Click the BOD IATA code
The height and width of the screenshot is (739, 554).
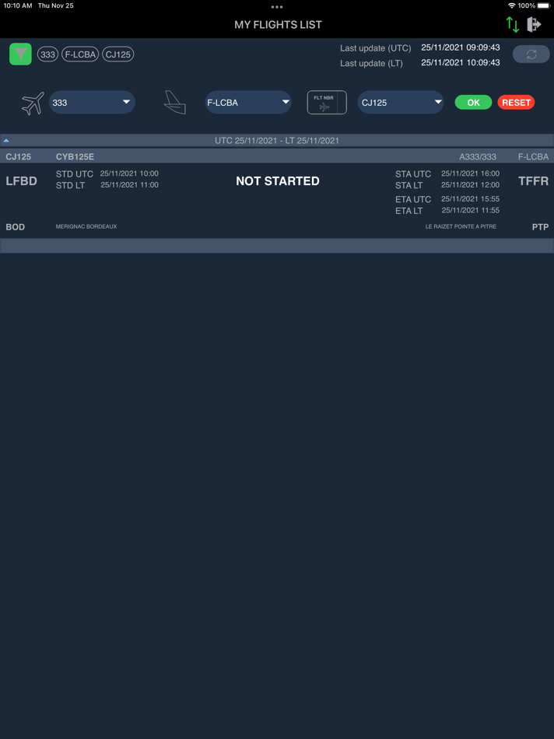click(15, 227)
